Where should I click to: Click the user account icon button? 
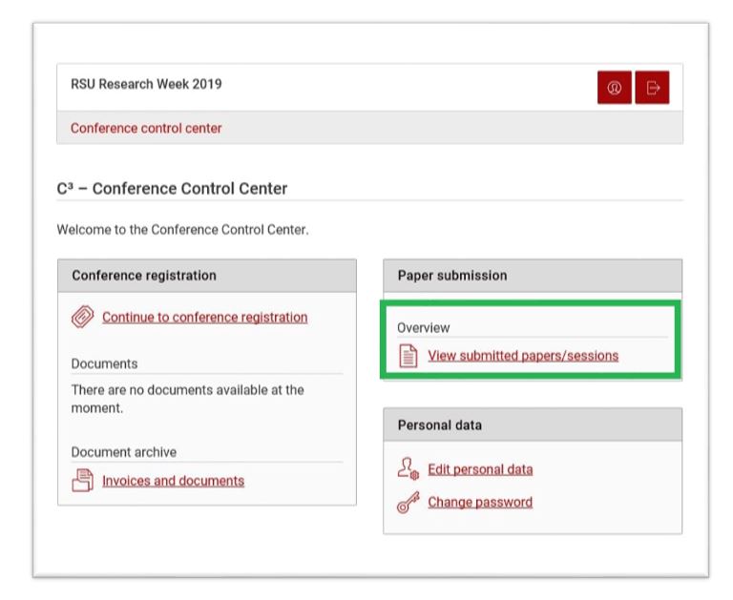[615, 88]
